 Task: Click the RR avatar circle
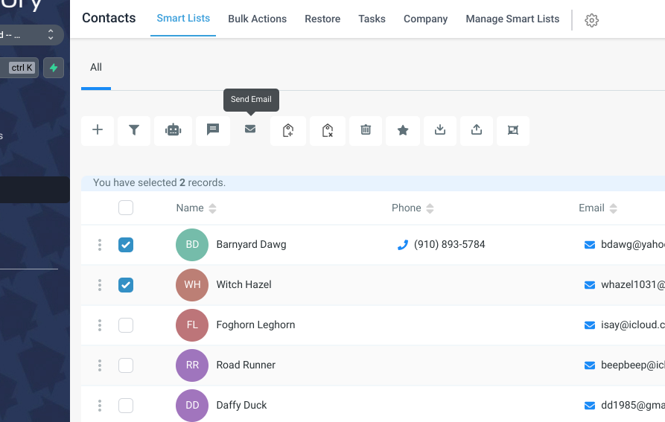click(x=192, y=365)
